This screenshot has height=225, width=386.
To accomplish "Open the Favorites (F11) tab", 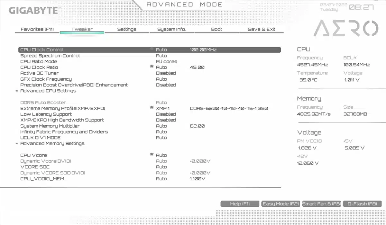I will 37,29.
